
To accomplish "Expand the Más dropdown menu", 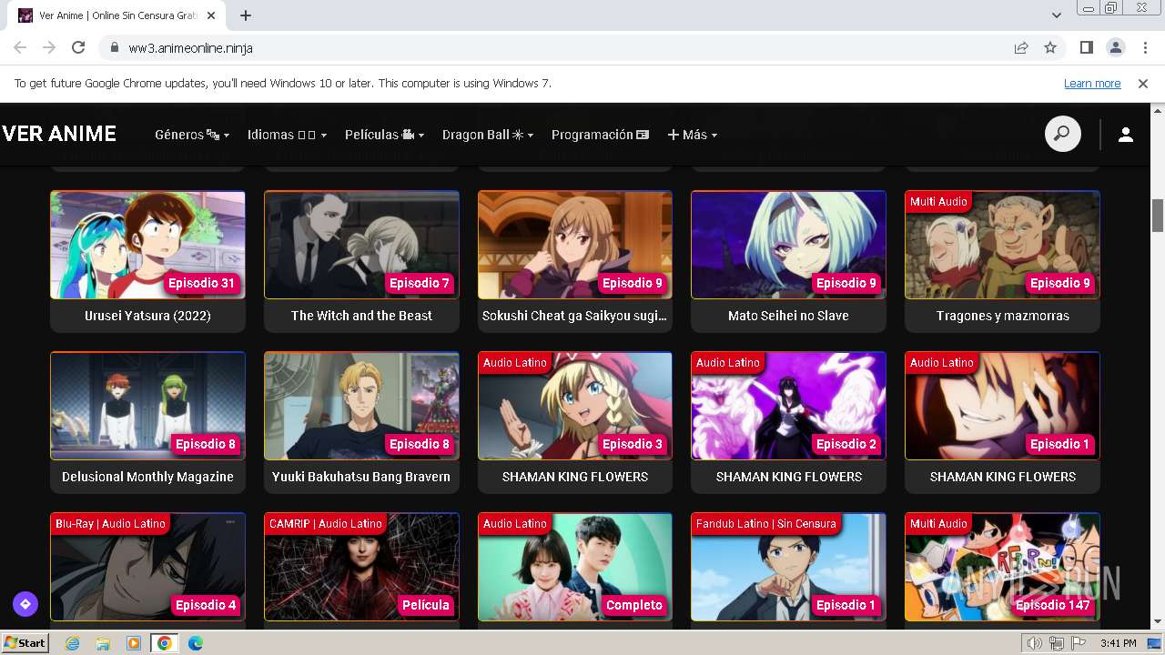I will [693, 135].
